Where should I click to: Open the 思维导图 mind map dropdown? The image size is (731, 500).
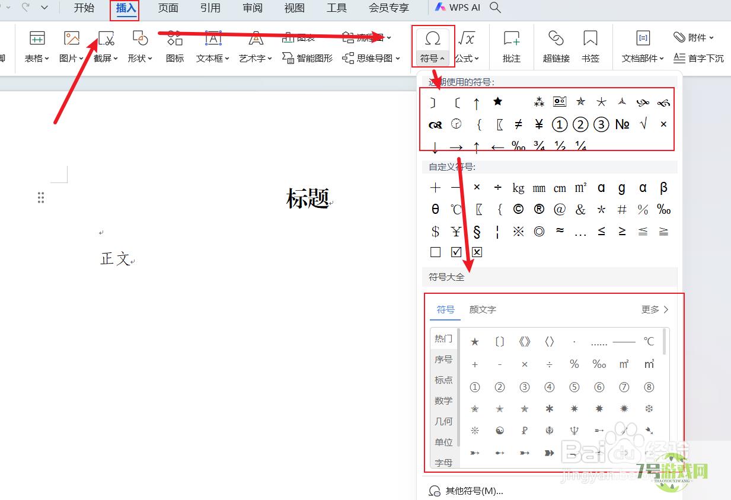pyautogui.click(x=371, y=58)
